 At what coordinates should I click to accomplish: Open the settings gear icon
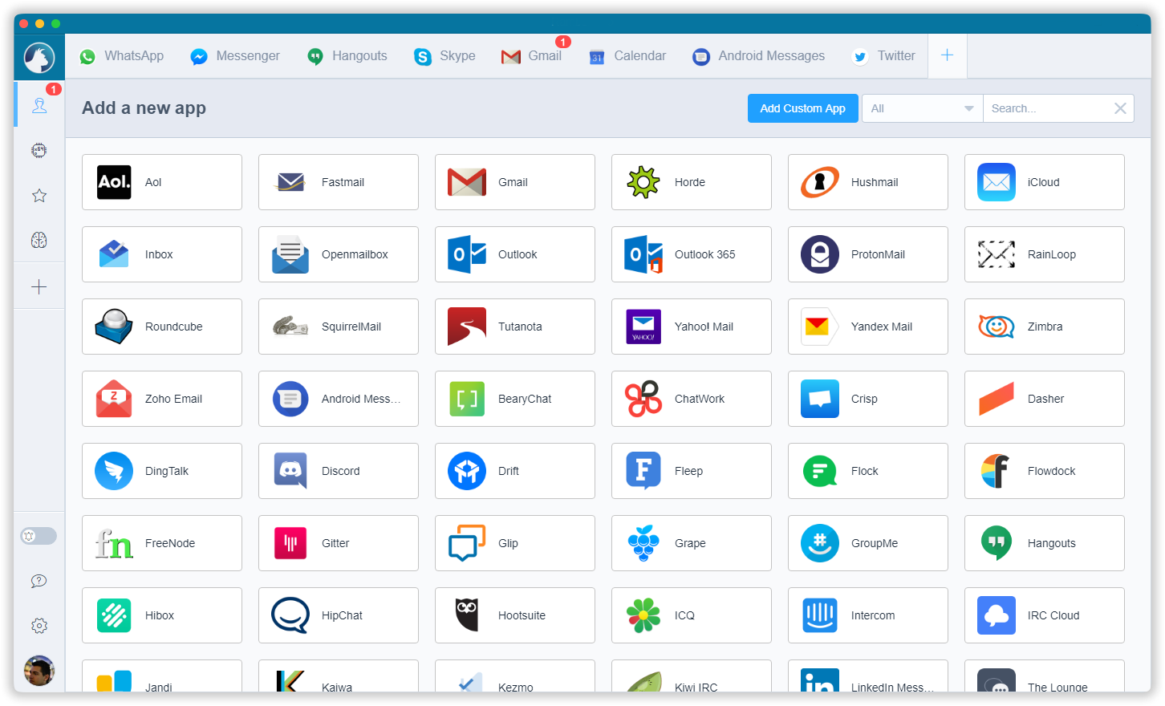39,625
